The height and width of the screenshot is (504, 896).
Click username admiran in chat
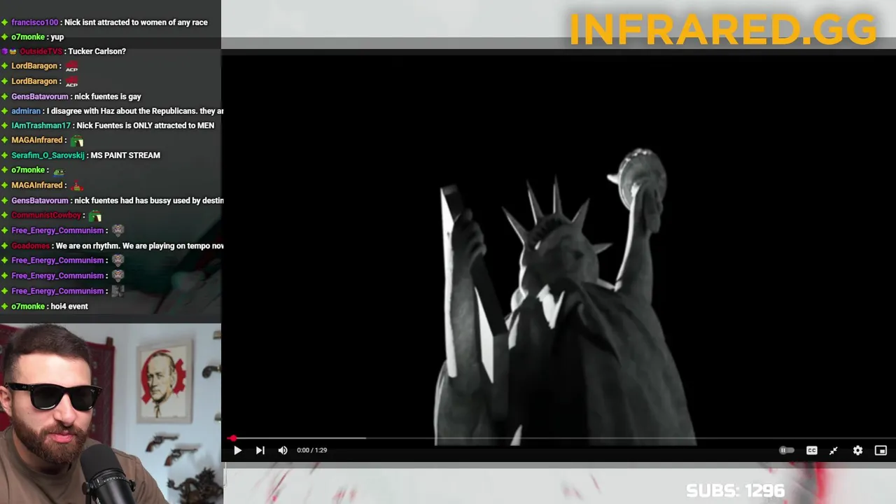(x=26, y=111)
